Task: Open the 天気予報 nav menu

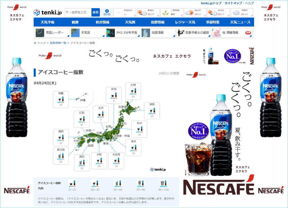Action: (x=47, y=22)
